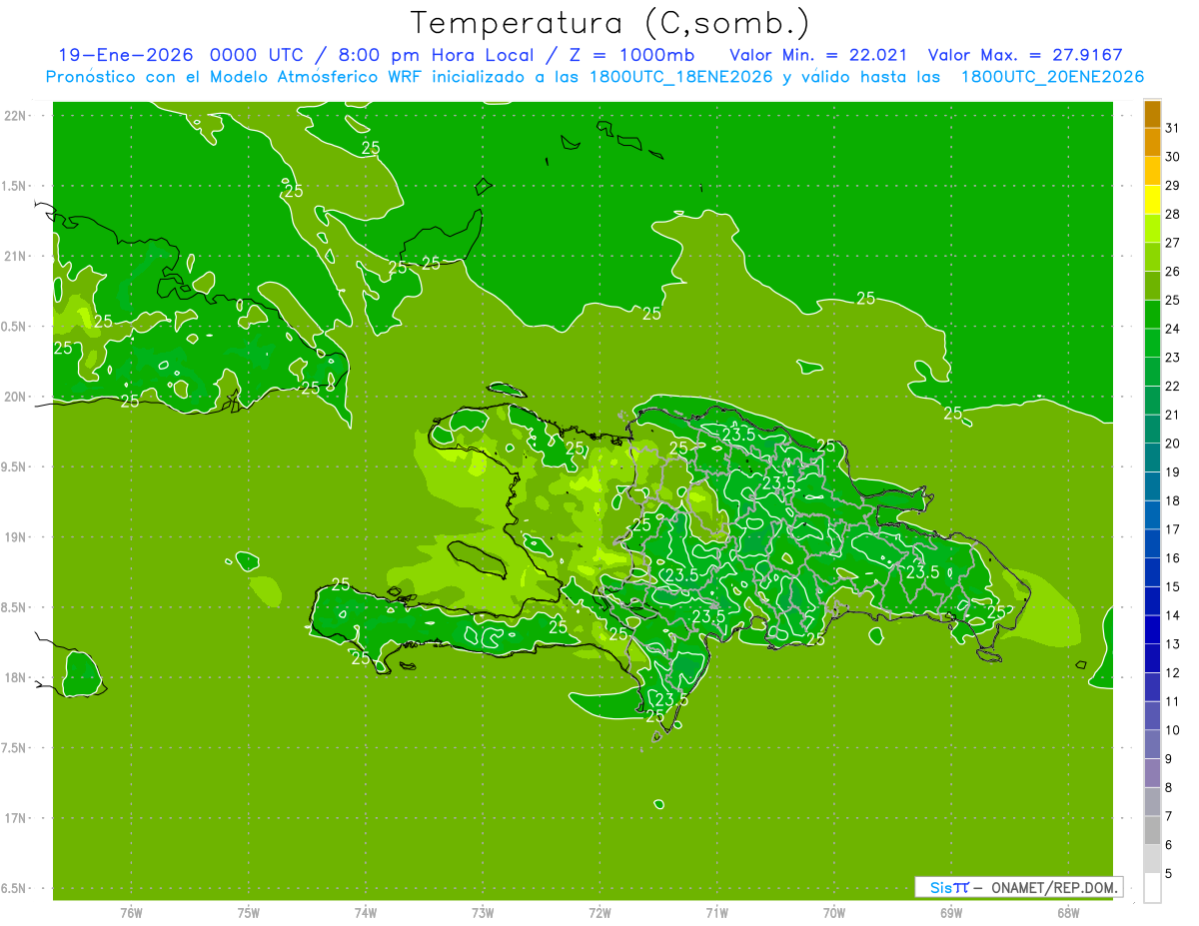This screenshot has height=926, width=1199.
Task: Pick the purple swatch between 9 and 10
Action: [x=1152, y=744]
